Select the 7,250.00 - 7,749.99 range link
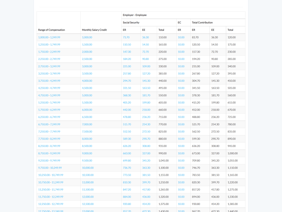282x212 pixels. pos(49,131)
